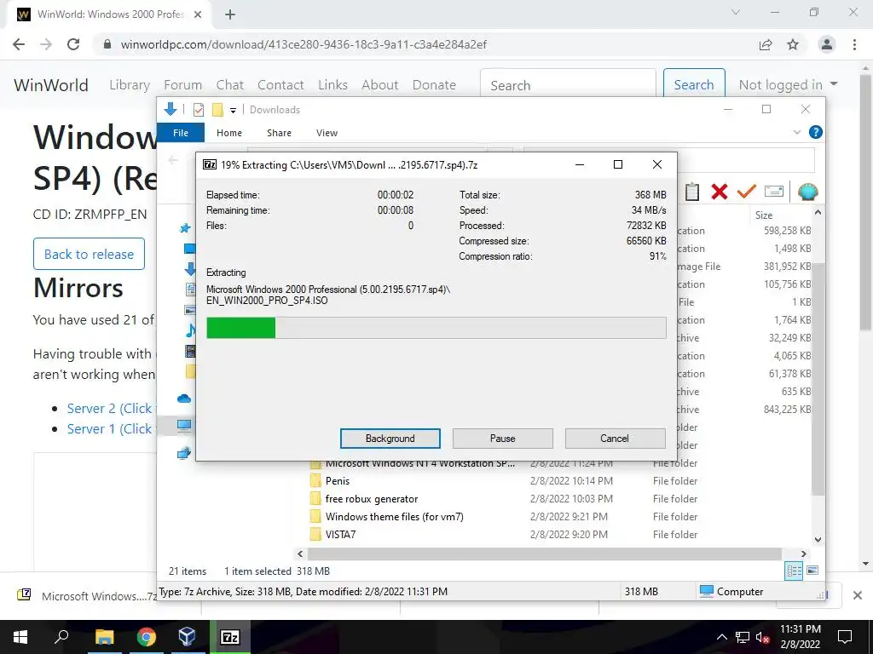This screenshot has width=873, height=654.
Task: Open the Chrome profile icon
Action: (827, 44)
